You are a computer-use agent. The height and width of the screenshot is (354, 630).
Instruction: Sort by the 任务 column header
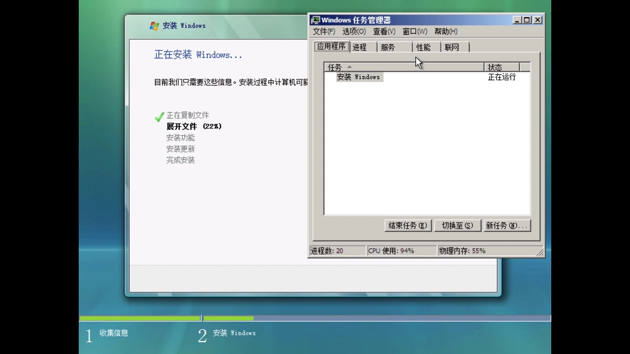click(x=404, y=67)
